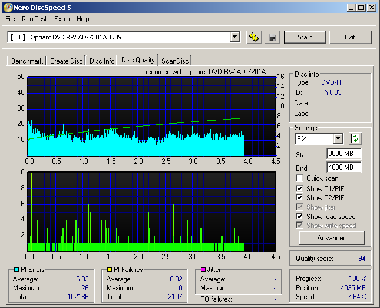Switch to the ScanDisc tab
Image resolution: width=380 pixels, height=308 pixels.
(x=176, y=61)
